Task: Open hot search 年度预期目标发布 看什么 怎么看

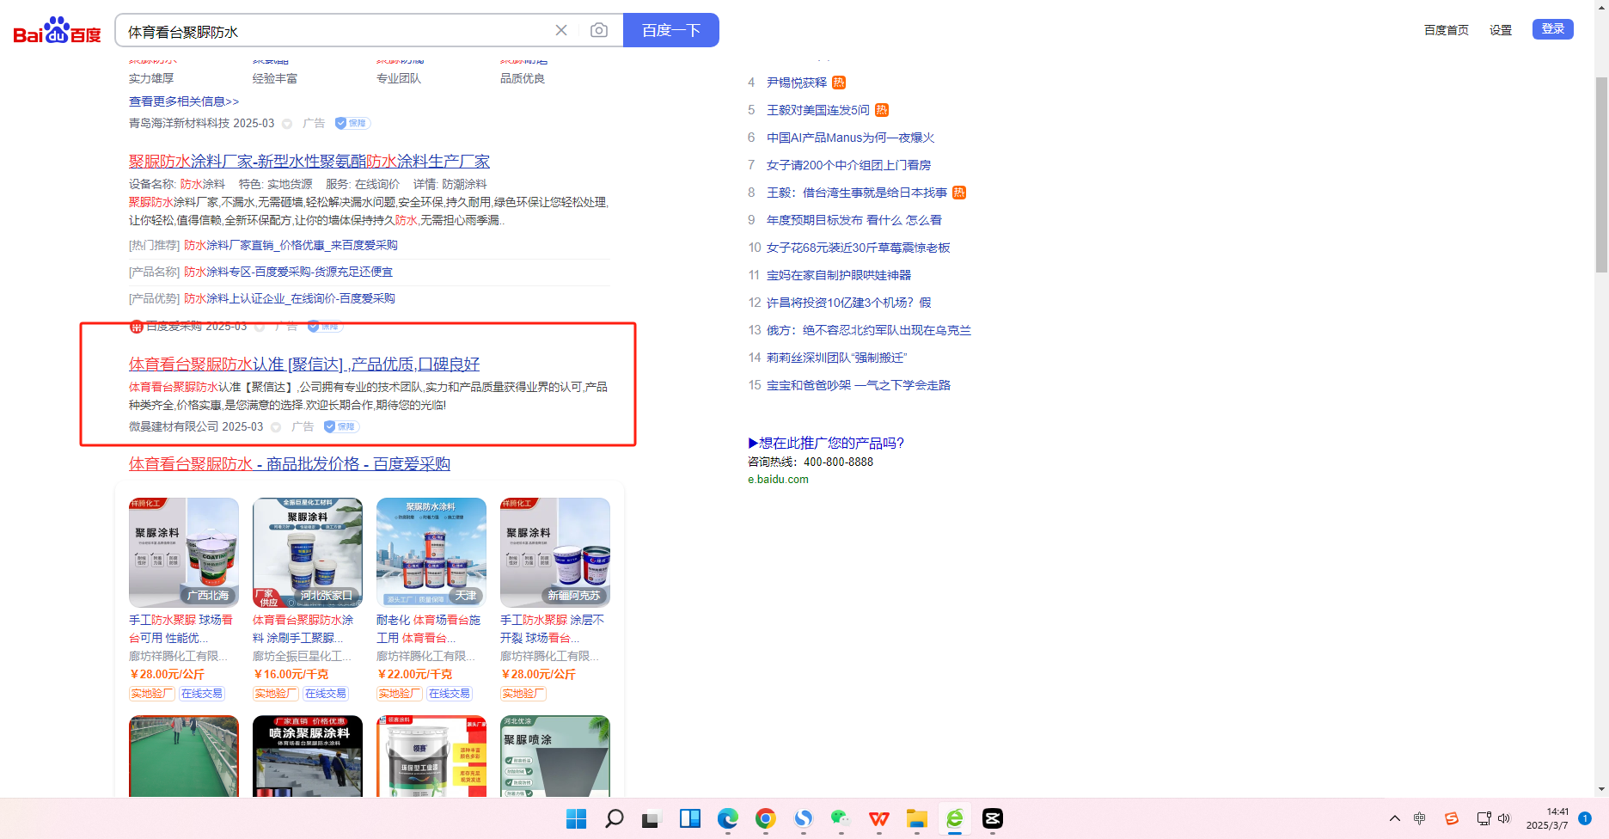Action: [x=854, y=220]
